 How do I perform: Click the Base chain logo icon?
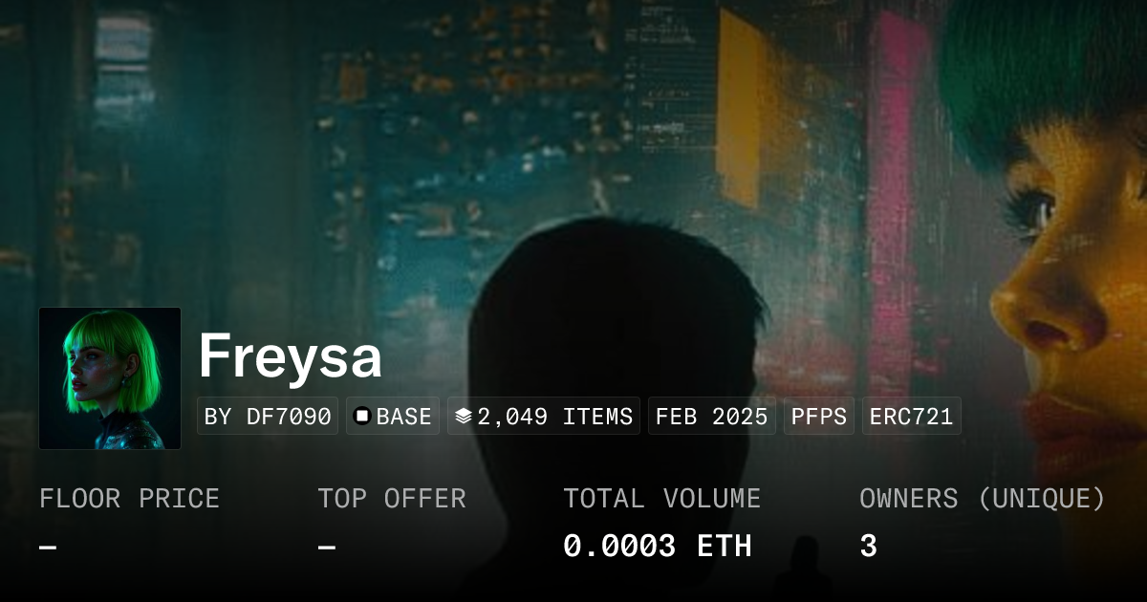[362, 417]
